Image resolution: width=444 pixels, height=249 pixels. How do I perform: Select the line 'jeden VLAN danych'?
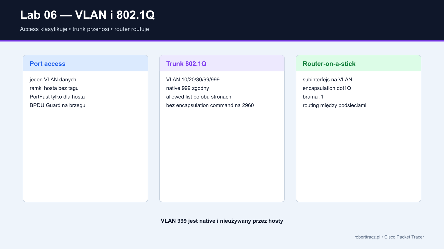(53, 80)
